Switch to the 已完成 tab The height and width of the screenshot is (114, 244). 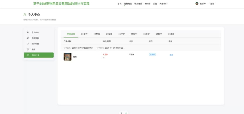109,34
